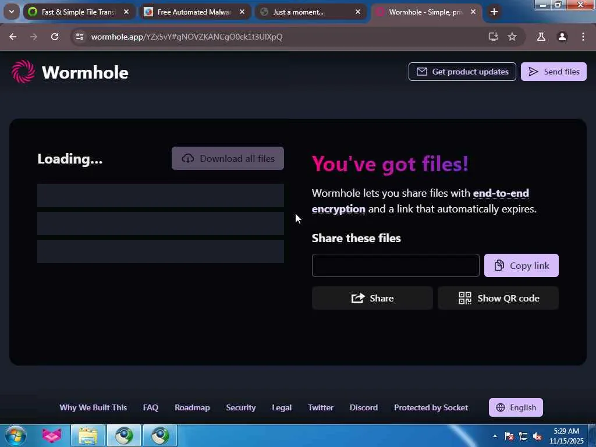
Task: Close the Wormhole tab
Action: [473, 12]
